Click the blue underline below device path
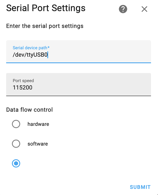This screenshot has height=195, width=158. tap(78, 63)
